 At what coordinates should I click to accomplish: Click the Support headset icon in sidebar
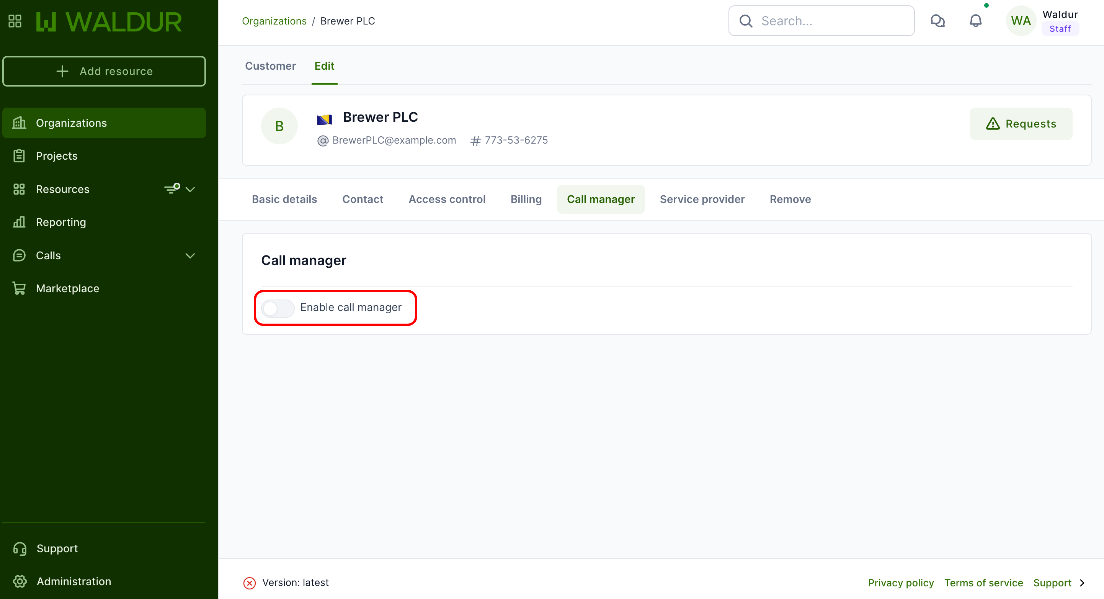coord(20,548)
